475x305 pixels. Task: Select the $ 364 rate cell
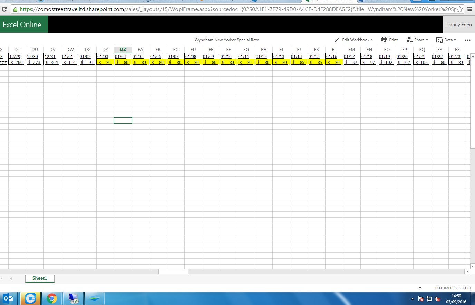(x=52, y=62)
